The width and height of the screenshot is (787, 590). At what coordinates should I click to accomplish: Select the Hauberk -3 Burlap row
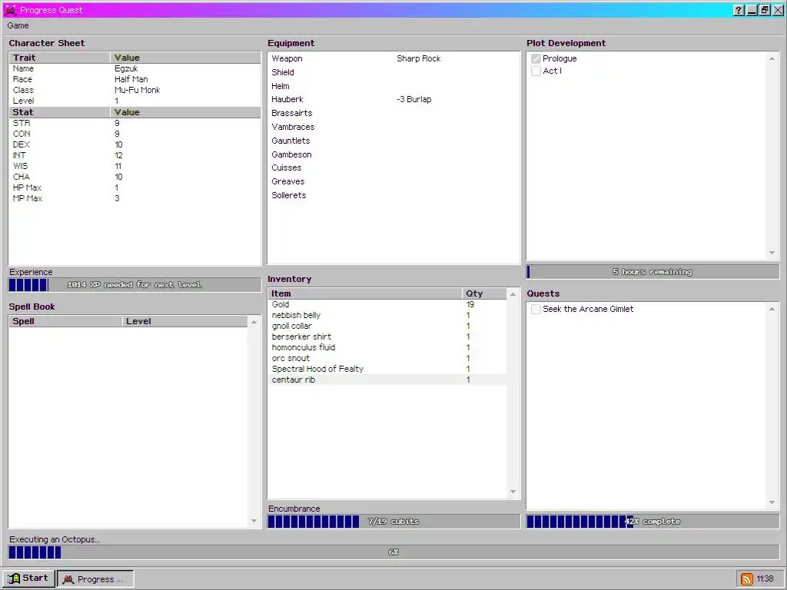[393, 99]
